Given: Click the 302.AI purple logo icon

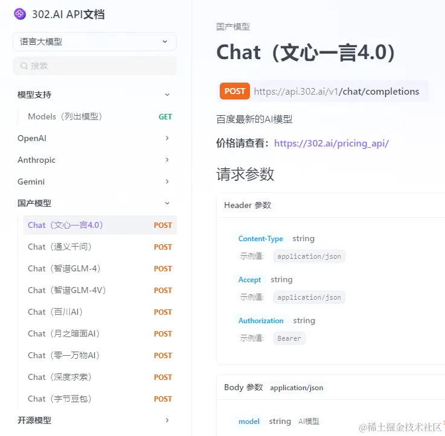Looking at the screenshot, I should point(20,14).
